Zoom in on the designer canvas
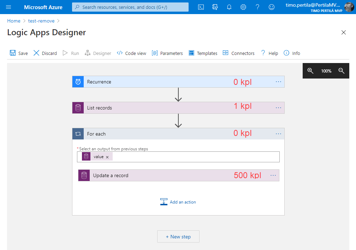 click(310, 71)
